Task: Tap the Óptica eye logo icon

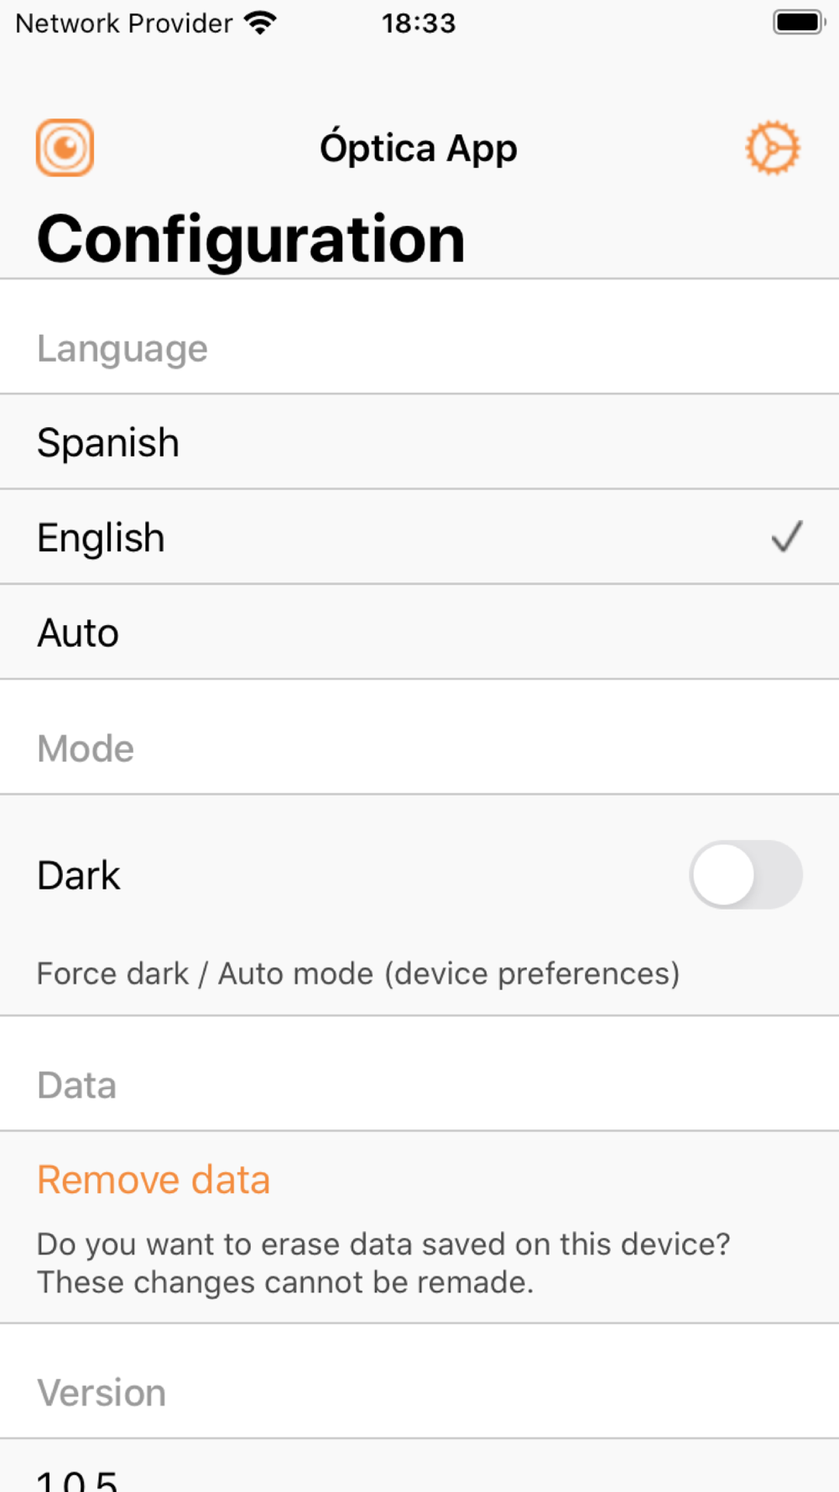Action: click(65, 148)
